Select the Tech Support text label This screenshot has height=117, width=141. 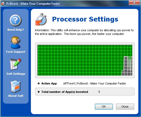tap(16, 52)
